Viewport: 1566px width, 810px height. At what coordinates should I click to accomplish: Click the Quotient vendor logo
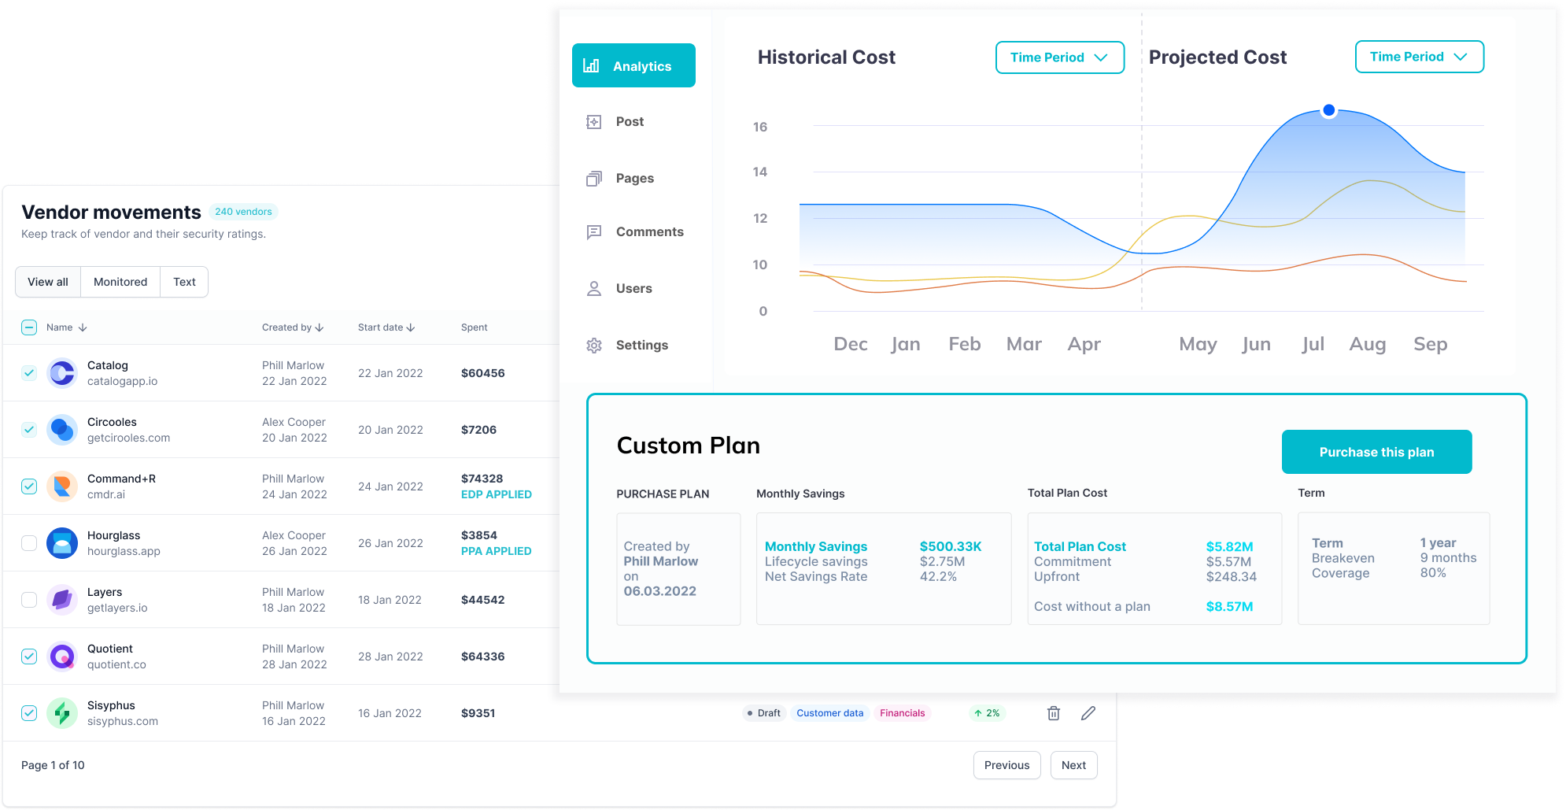(x=62, y=657)
